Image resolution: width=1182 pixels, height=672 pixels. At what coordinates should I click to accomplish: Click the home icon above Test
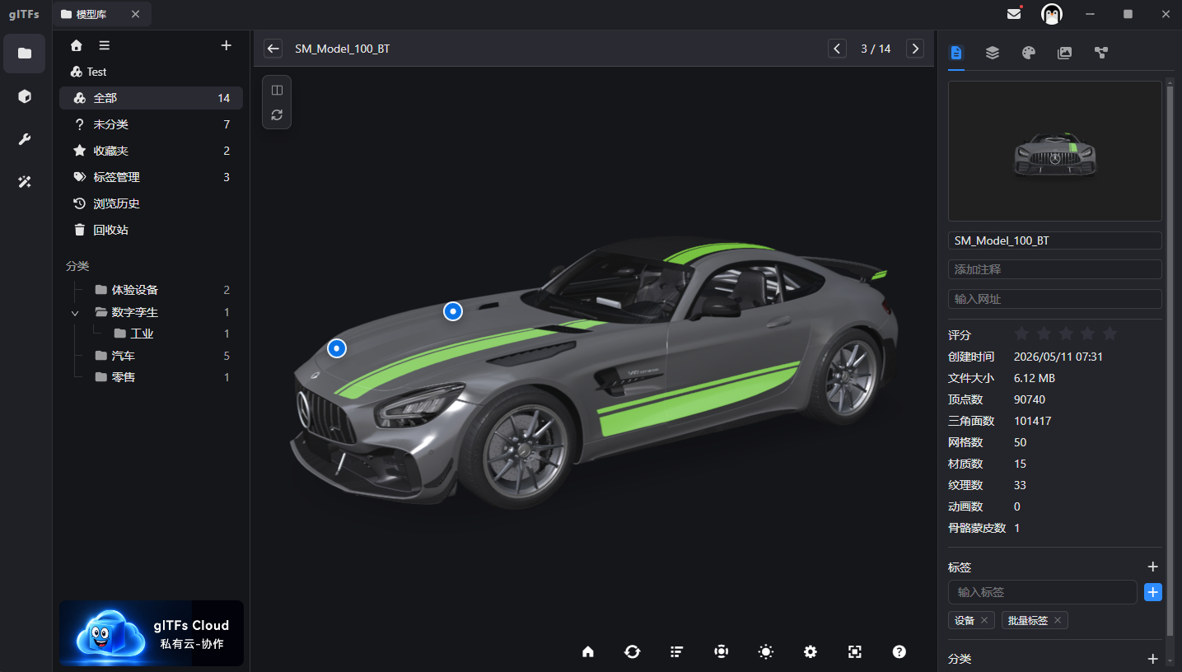pyautogui.click(x=77, y=45)
